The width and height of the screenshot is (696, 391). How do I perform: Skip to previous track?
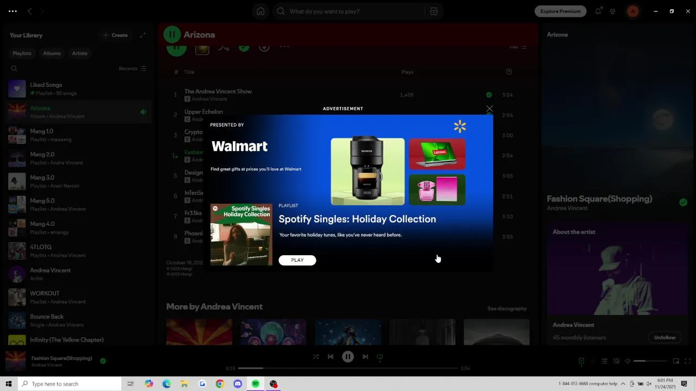click(331, 357)
